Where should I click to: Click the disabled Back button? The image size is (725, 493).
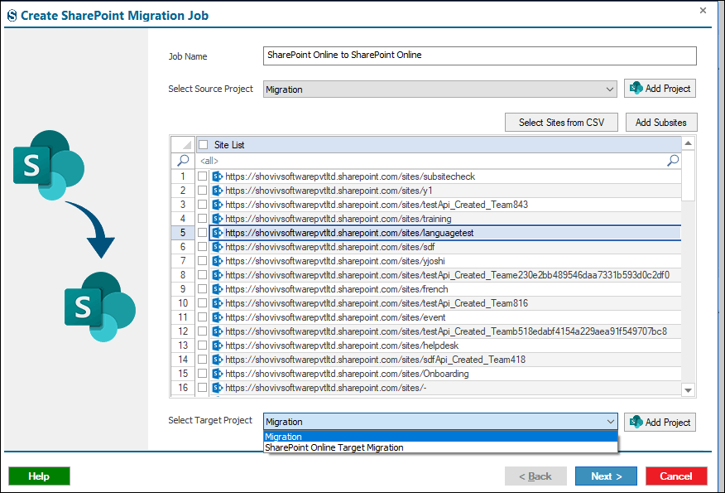535,476
